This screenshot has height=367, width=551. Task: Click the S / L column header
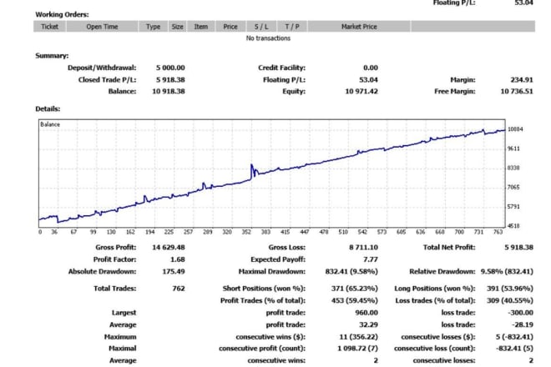pos(261,27)
